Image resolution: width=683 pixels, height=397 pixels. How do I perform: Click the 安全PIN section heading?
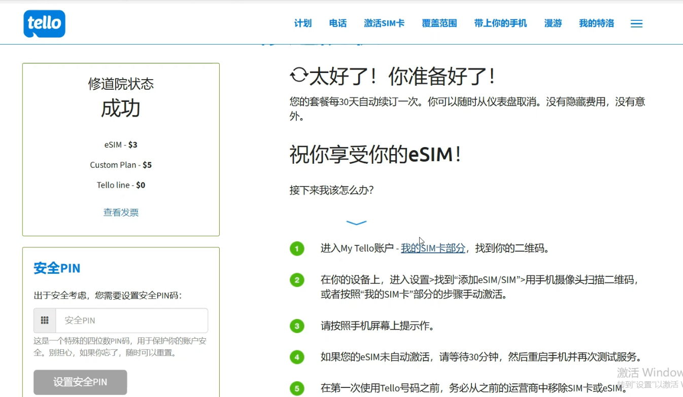tap(57, 268)
